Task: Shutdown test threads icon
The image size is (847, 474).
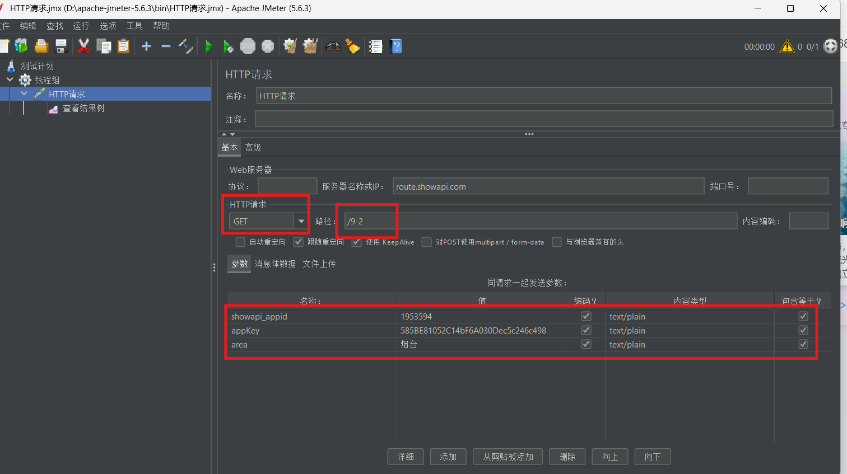Action: click(x=268, y=46)
